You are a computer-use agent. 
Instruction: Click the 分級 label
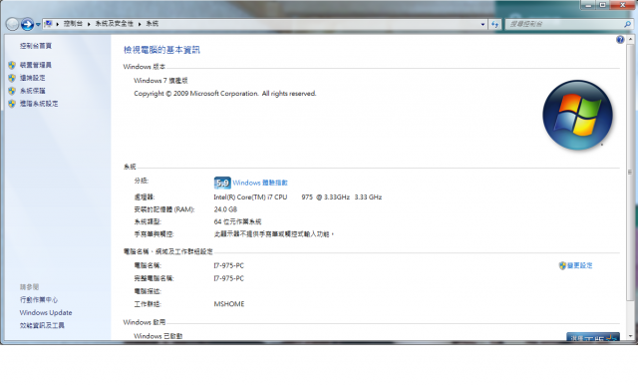coord(142,181)
